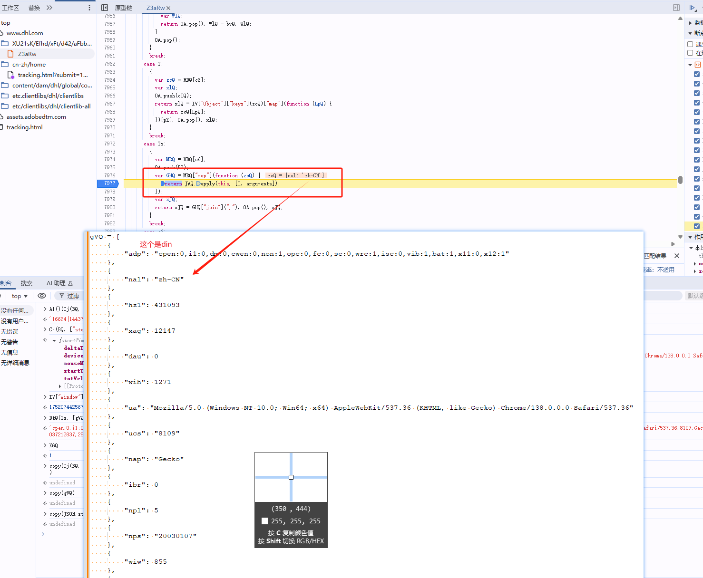Screen dimensions: 703x578
Task: Switch to the 替换 tab
Action: tap(34, 8)
